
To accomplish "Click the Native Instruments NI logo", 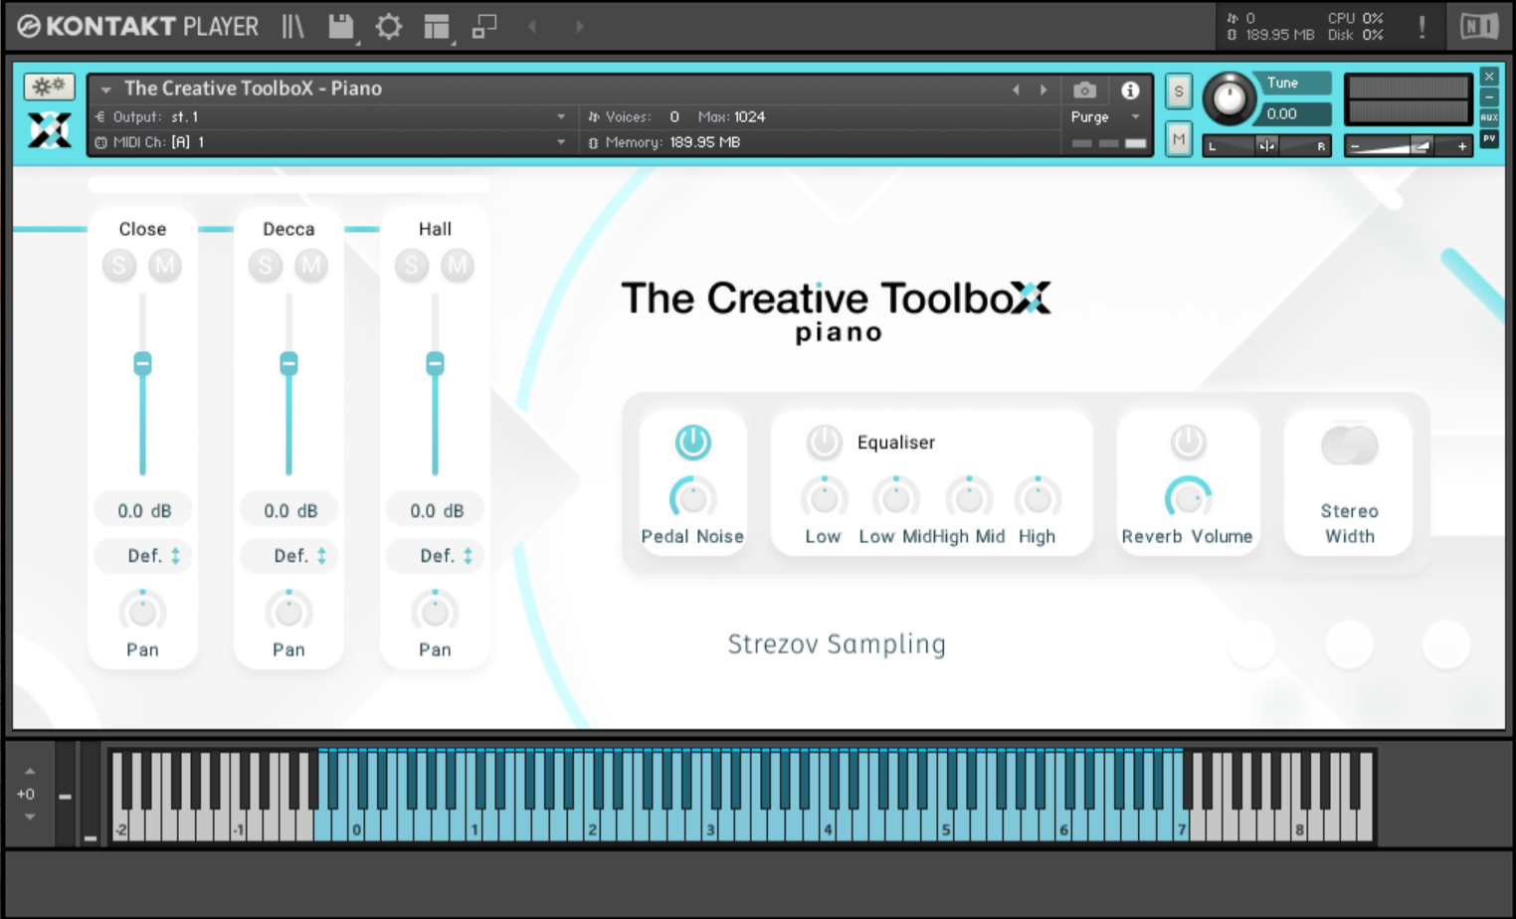I will coord(1479,27).
